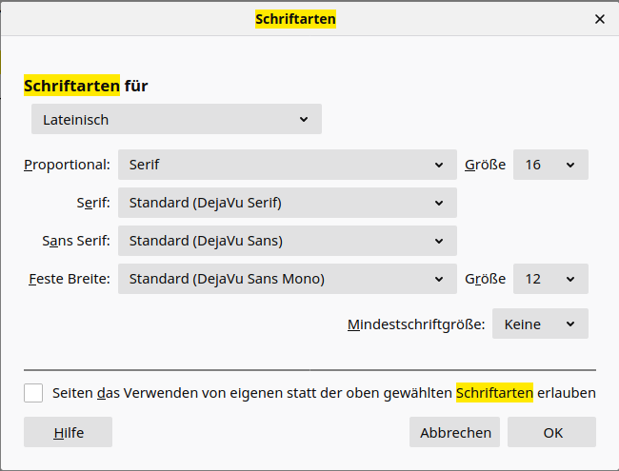
Task: Click the Feste Breite label
Action: tap(70, 279)
